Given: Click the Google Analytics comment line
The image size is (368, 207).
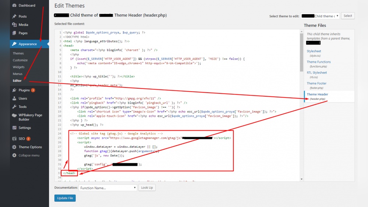Looking at the screenshot, I should pyautogui.click(x=116, y=133).
